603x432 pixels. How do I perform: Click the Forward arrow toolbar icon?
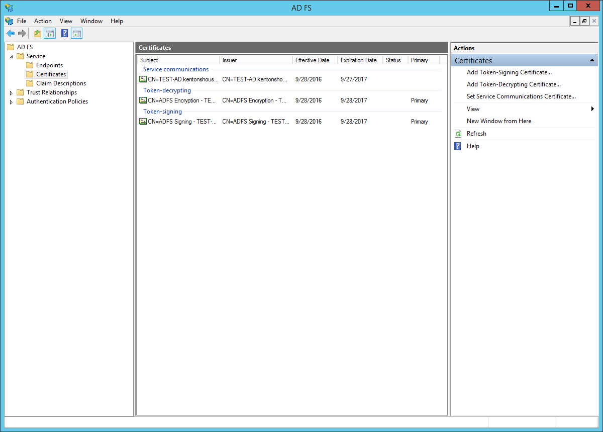coord(22,34)
